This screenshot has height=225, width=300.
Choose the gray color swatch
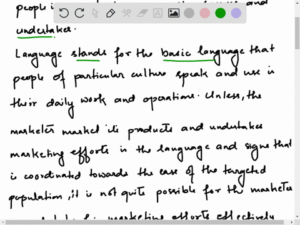[189, 13]
